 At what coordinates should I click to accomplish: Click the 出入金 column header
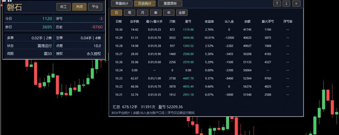click(x=229, y=21)
